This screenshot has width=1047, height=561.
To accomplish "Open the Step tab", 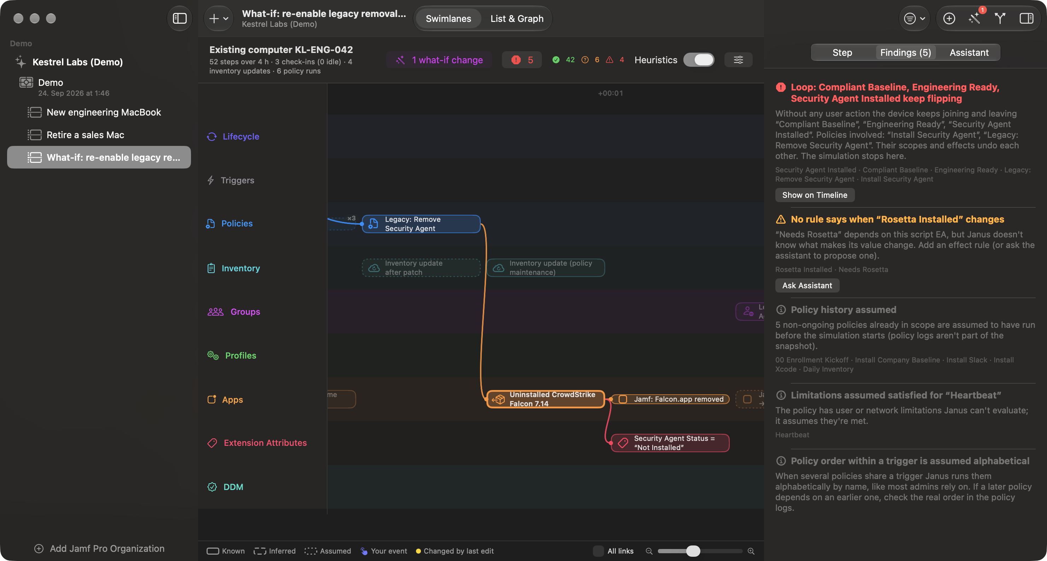I will point(842,52).
